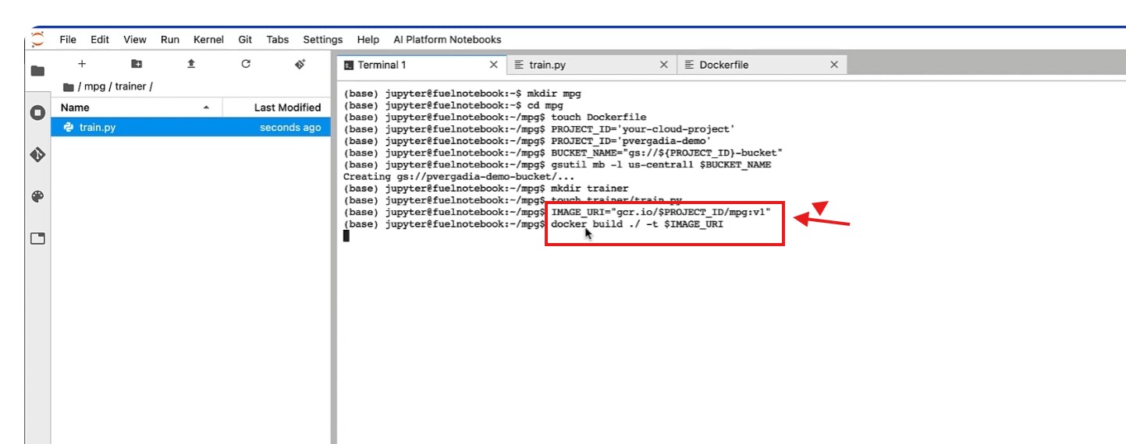The height and width of the screenshot is (444, 1126).
Task: Open the Kernel menu
Action: tap(208, 40)
